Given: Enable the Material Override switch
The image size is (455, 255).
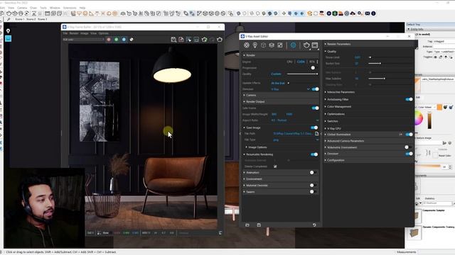Looking at the screenshot, I should pos(313,186).
